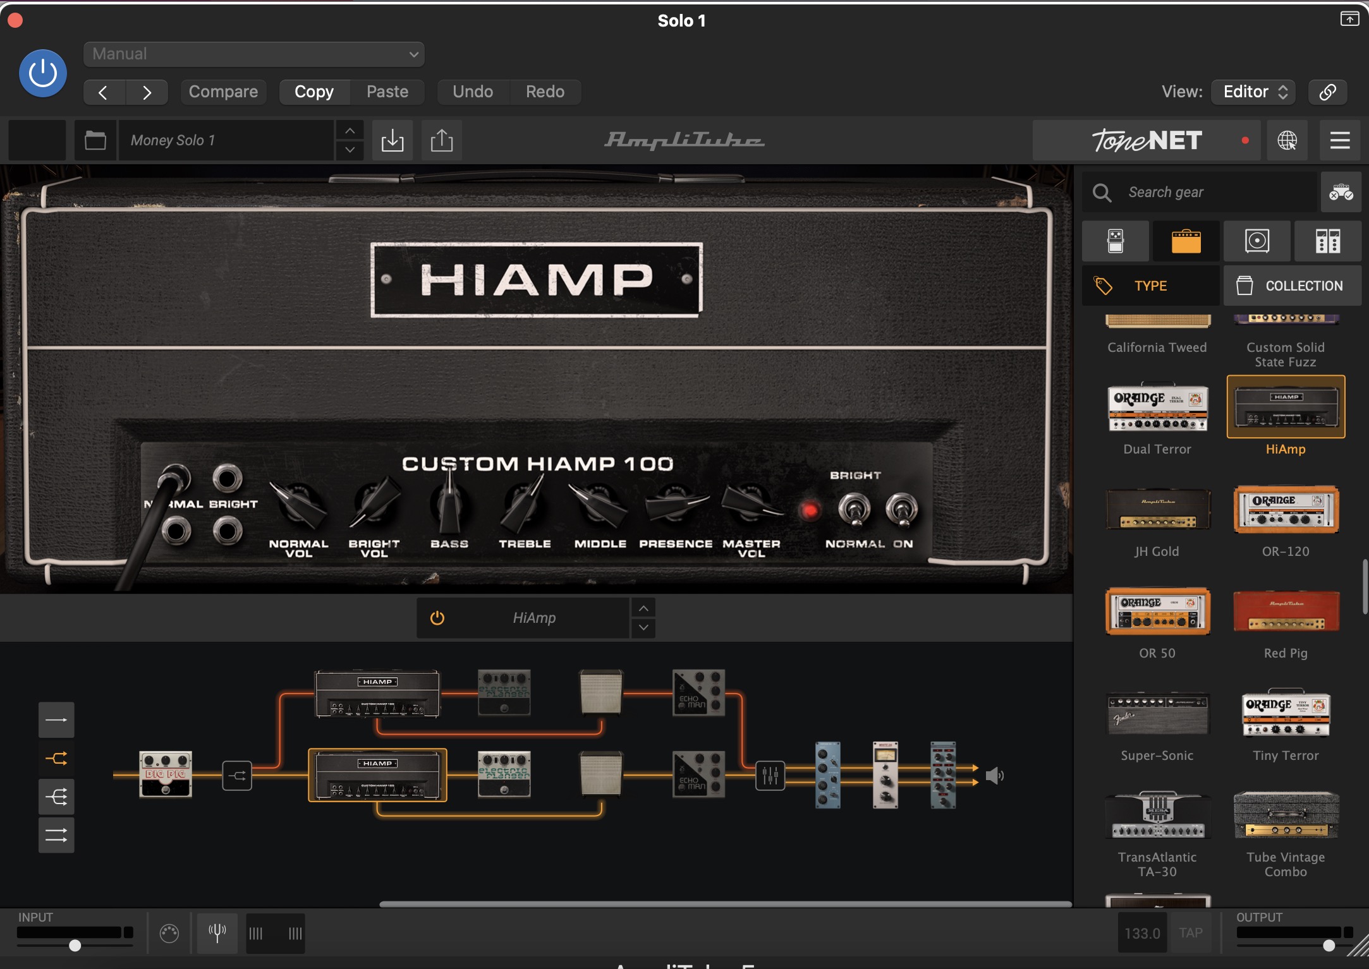Image resolution: width=1369 pixels, height=969 pixels.
Task: Open the ToneNET panel
Action: point(1147,140)
